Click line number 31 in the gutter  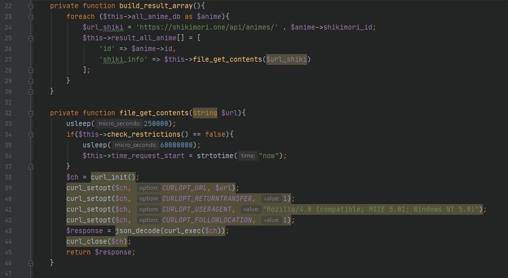pos(8,103)
